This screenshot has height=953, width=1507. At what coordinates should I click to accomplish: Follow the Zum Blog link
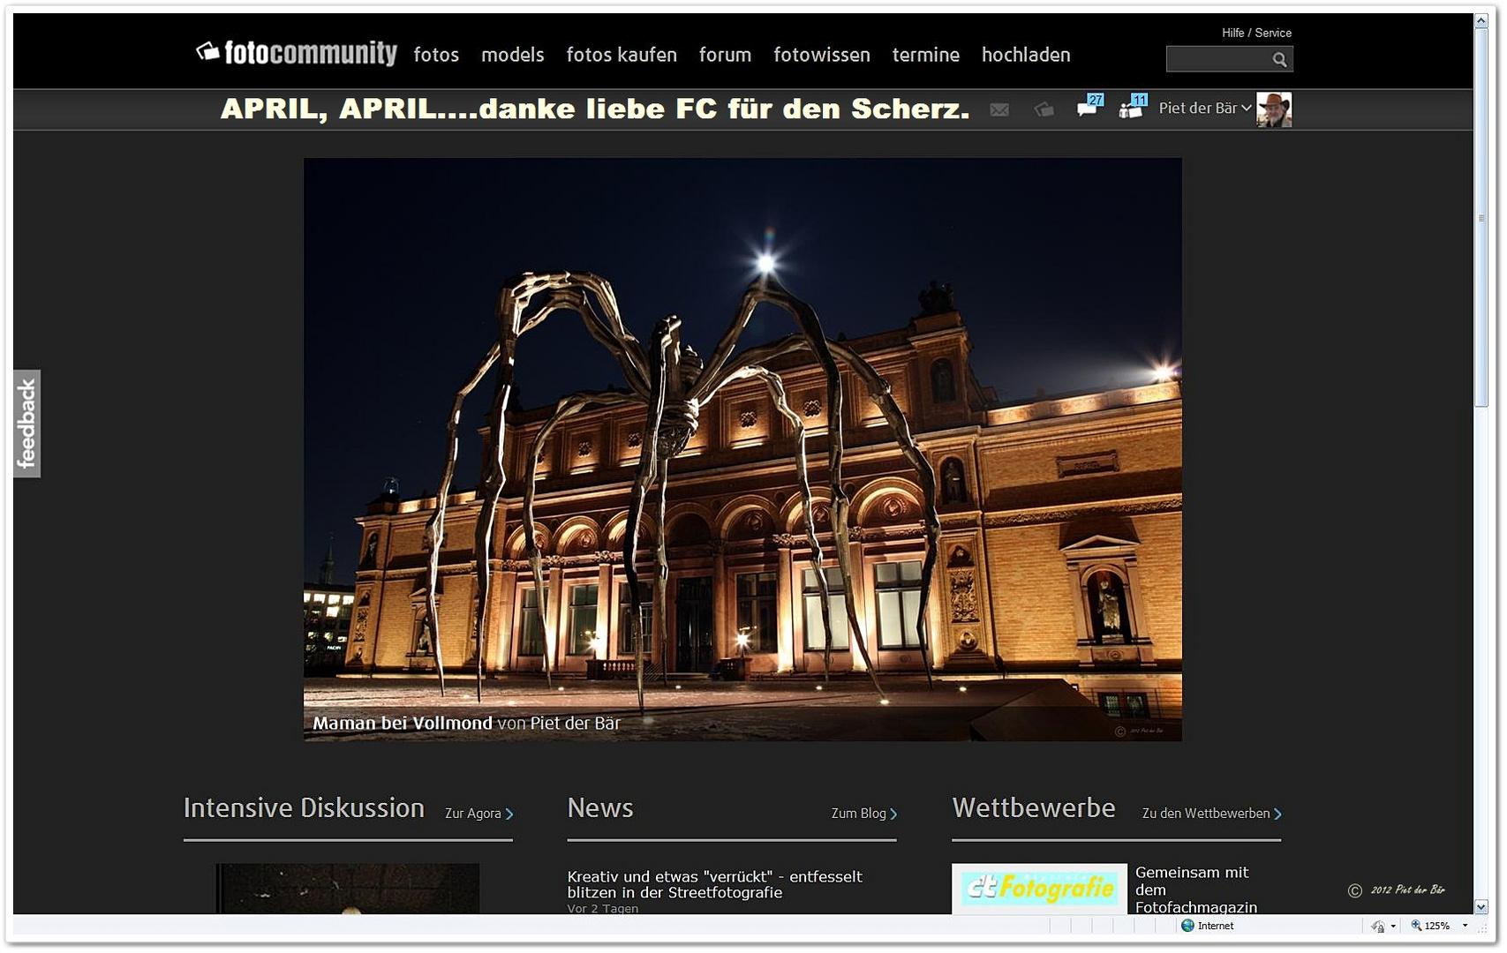click(x=864, y=814)
